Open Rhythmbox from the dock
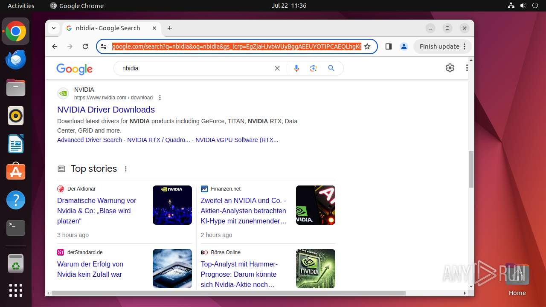Image resolution: width=546 pixels, height=307 pixels. click(16, 116)
